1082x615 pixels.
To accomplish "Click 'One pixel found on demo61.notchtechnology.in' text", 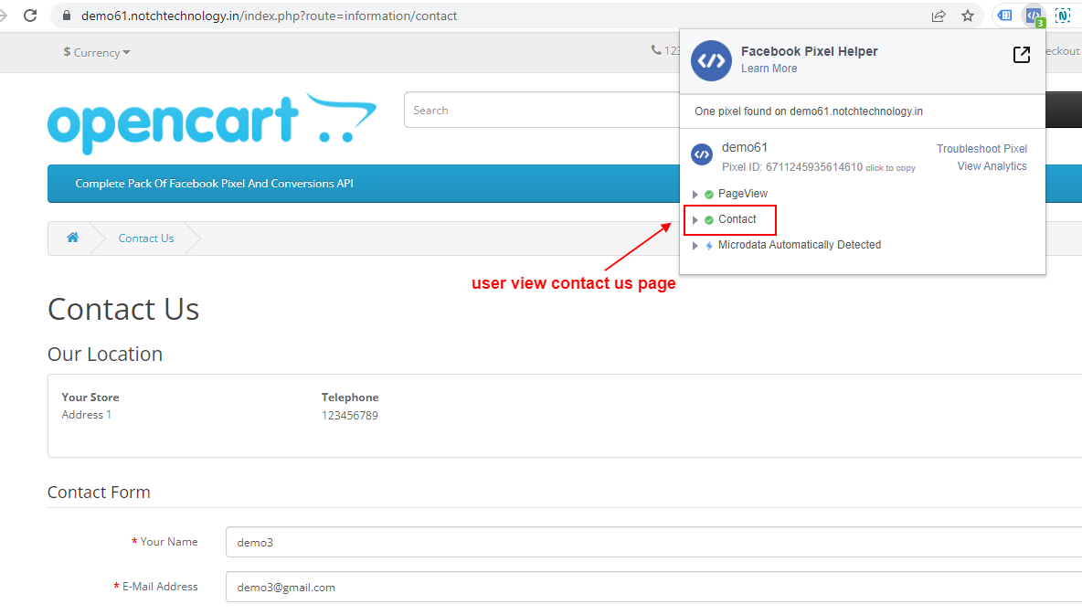I will [x=808, y=111].
